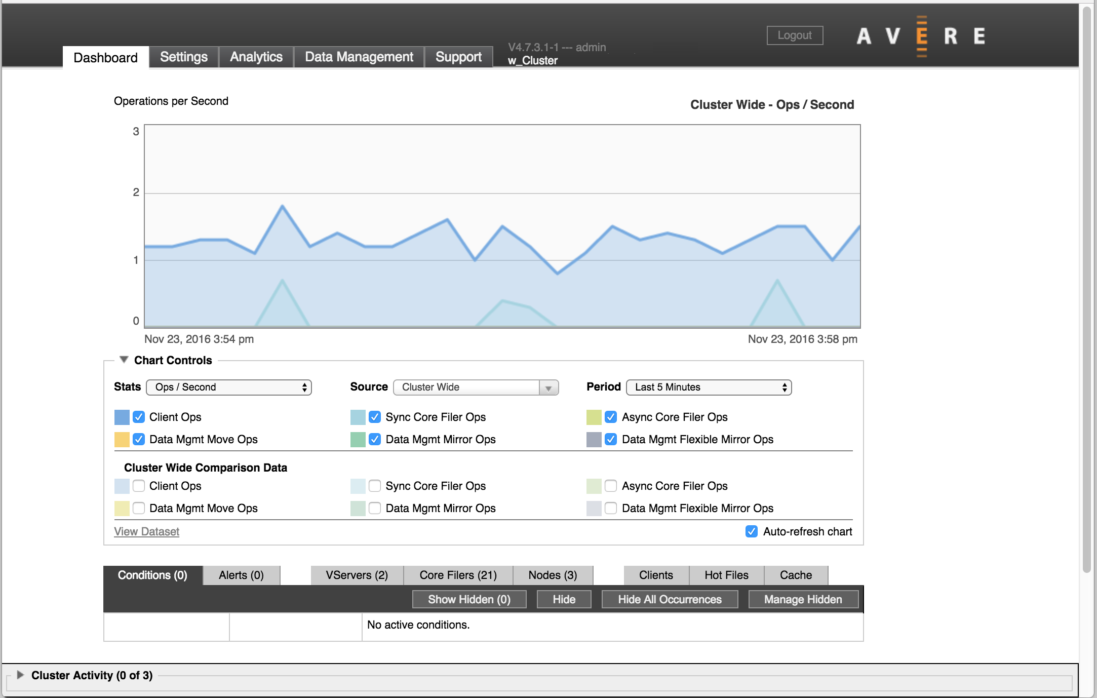
Task: Click Hide All Occurrences button
Action: point(670,599)
